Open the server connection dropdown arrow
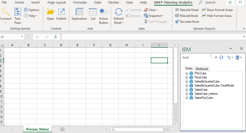The height and width of the screenshot is (133, 246). 216,57
